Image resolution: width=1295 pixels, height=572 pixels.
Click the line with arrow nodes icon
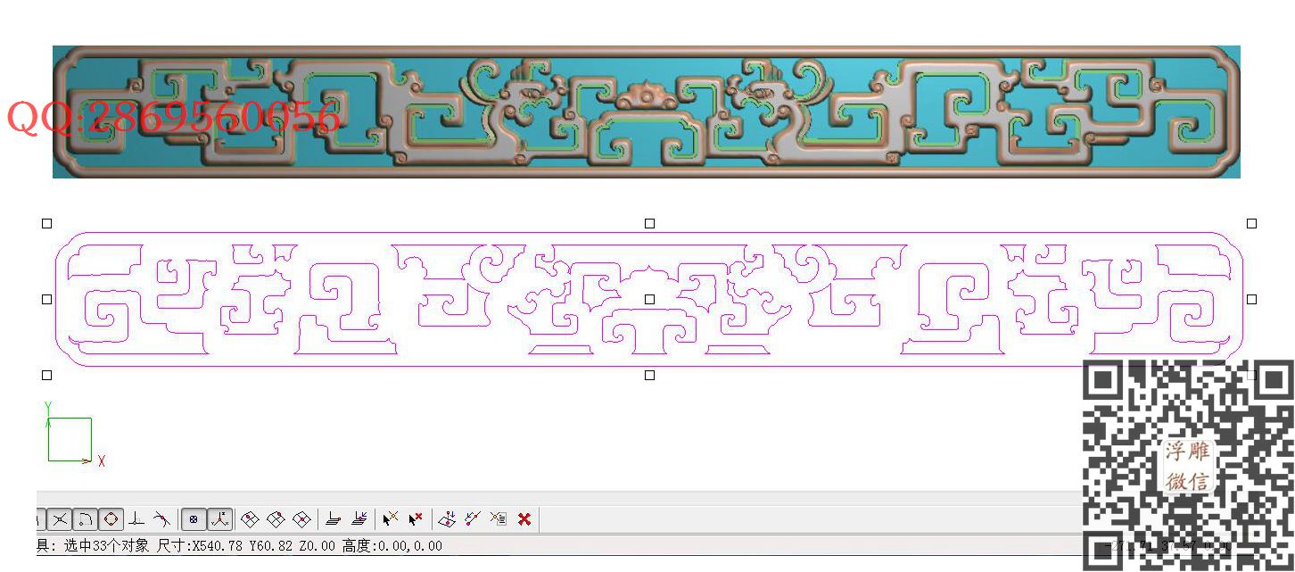(473, 518)
